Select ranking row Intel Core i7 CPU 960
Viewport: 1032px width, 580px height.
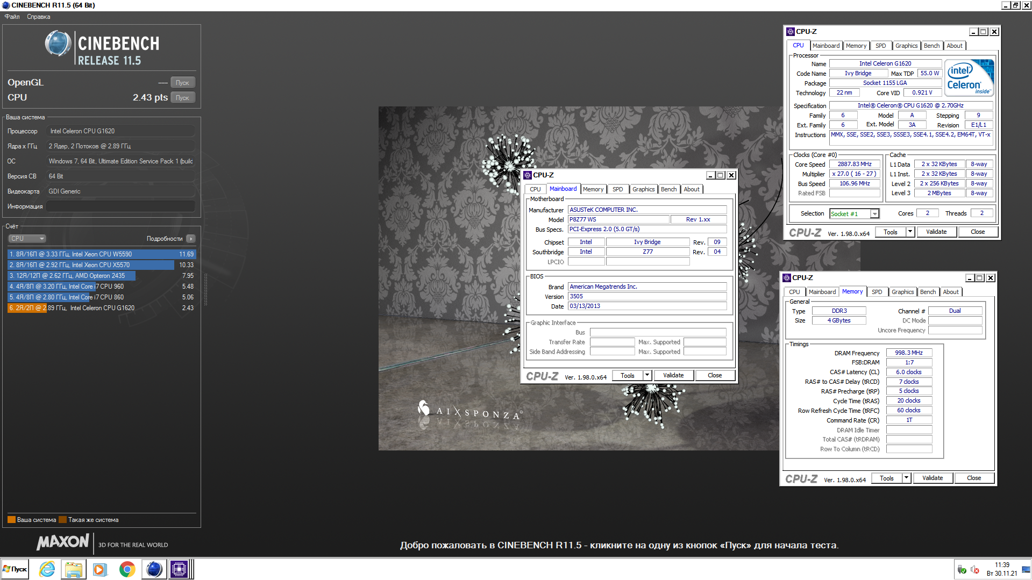tap(102, 287)
